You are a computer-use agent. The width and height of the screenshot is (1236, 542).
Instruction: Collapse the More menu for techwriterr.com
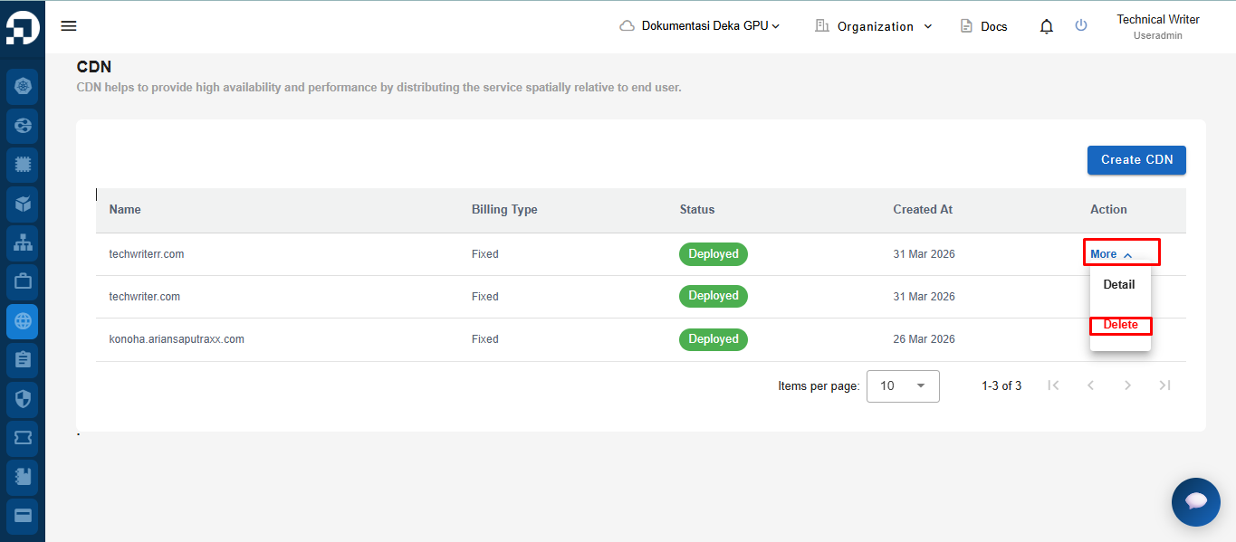pyautogui.click(x=1111, y=254)
